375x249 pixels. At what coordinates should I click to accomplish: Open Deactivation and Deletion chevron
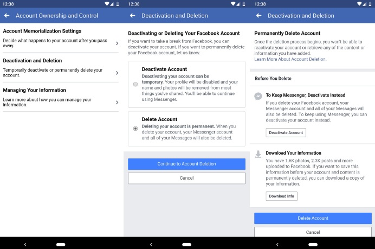click(117, 73)
